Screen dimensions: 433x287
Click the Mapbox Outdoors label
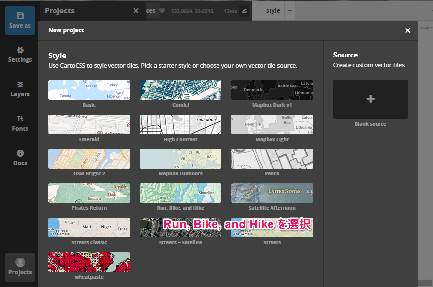click(x=181, y=173)
